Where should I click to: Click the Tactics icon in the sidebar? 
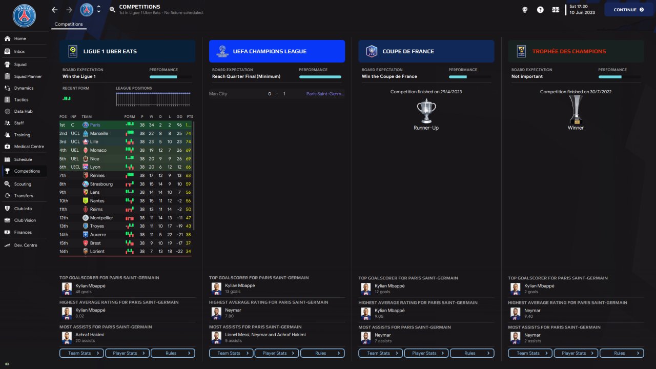click(x=7, y=99)
